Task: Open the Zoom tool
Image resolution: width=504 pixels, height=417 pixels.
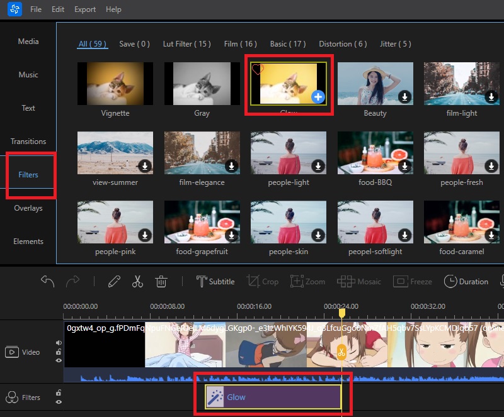Action: click(x=308, y=281)
